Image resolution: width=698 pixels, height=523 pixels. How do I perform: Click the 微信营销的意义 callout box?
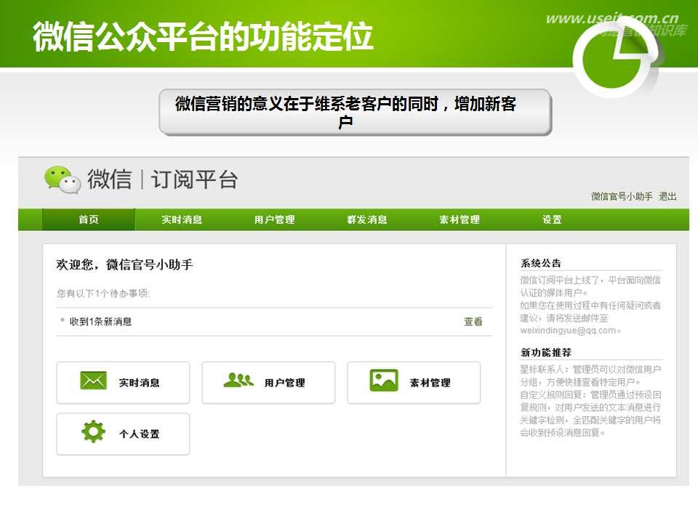[x=356, y=112]
